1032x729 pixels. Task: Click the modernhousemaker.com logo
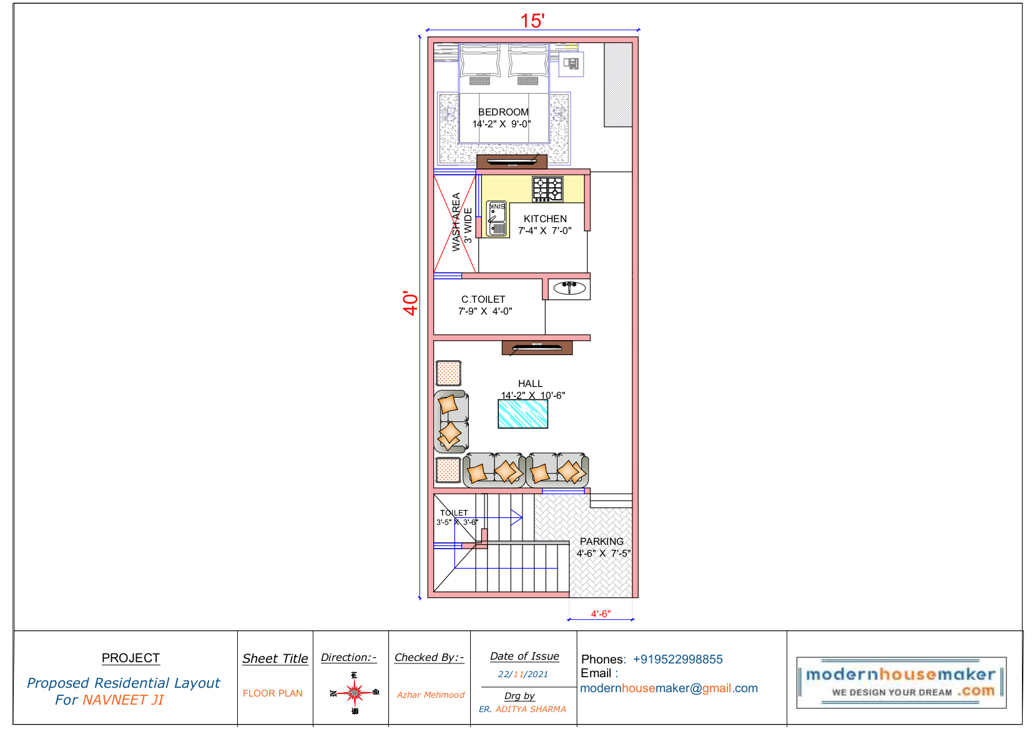coord(901,682)
